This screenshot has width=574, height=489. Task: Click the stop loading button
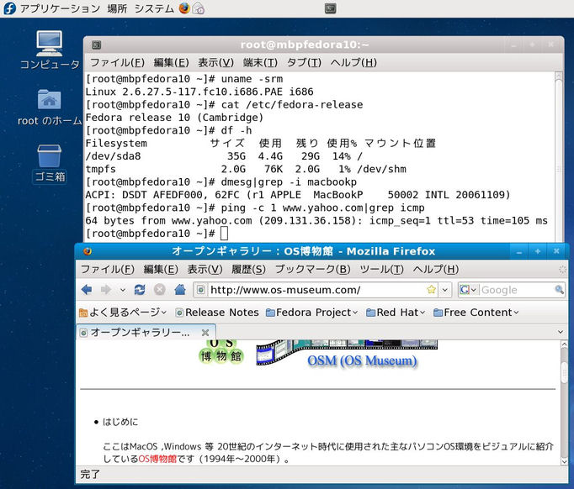[160, 290]
